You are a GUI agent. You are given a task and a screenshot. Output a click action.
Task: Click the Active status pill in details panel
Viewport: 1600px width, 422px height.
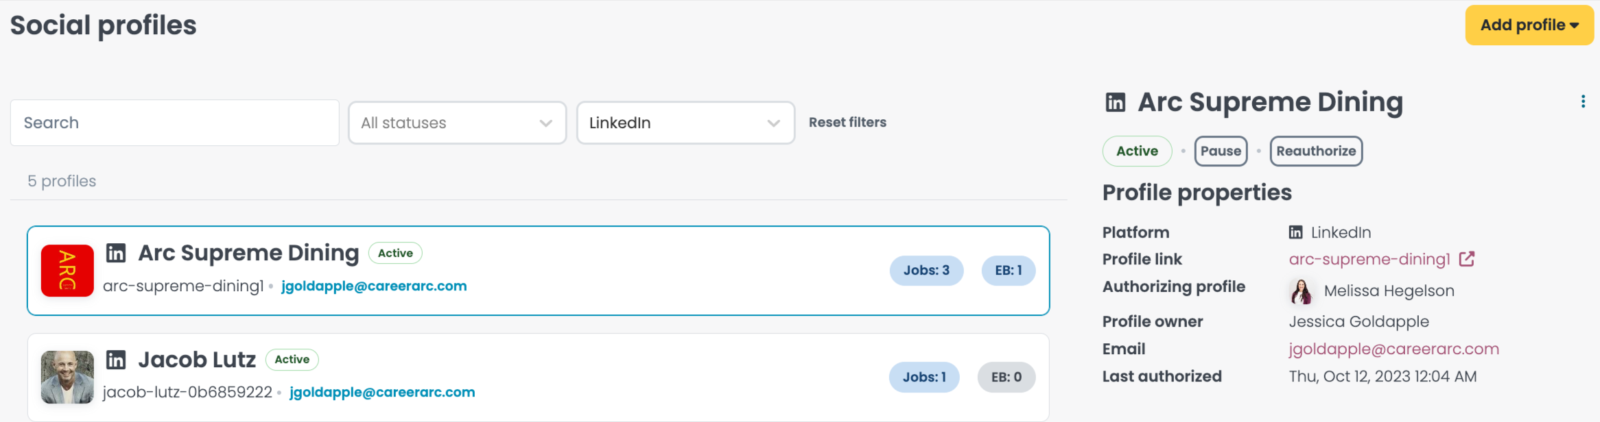1137,151
